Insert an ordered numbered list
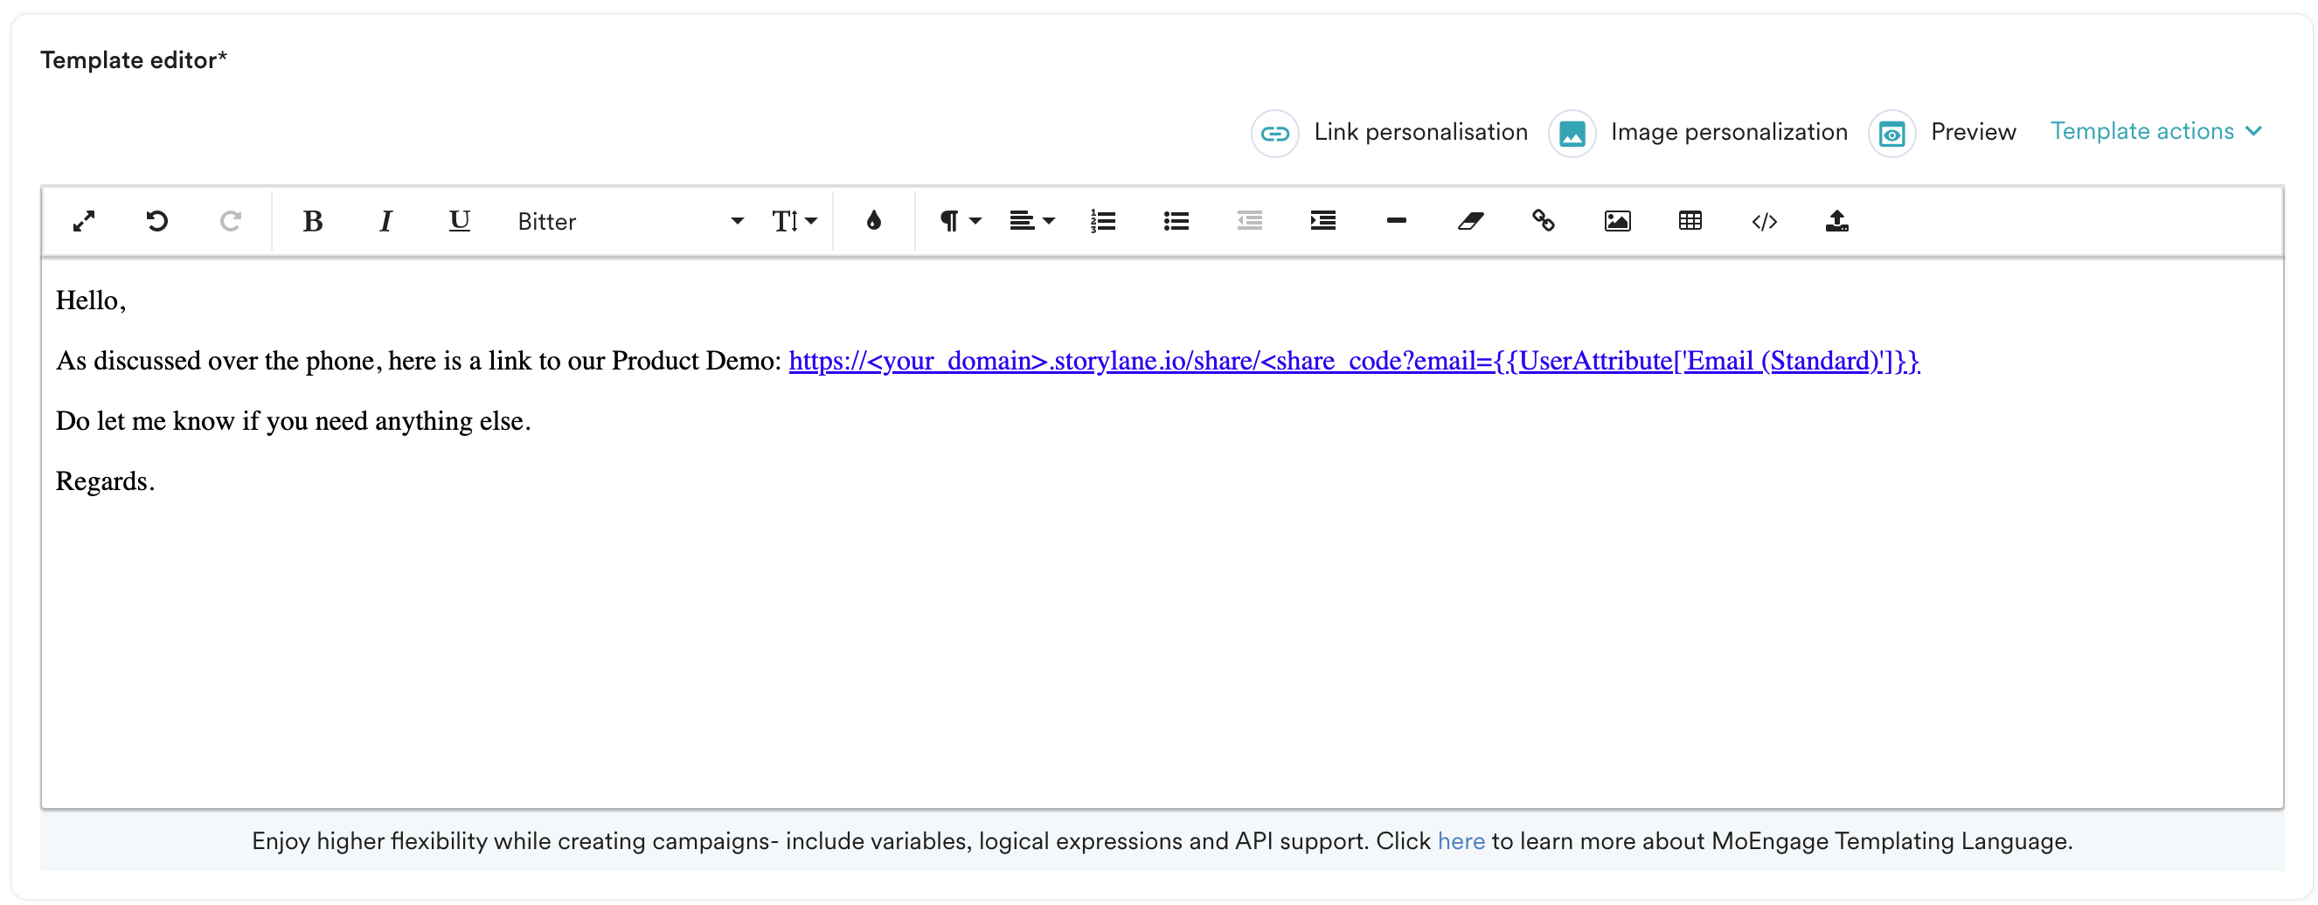Screen dimensions: 2318x905 (1102, 221)
